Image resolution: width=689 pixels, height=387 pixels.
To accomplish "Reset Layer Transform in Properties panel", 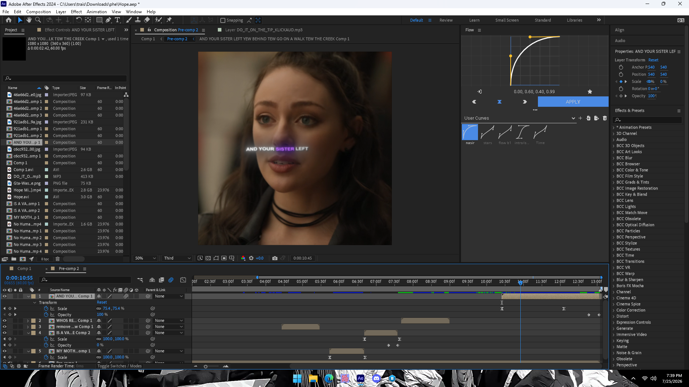I will (653, 60).
